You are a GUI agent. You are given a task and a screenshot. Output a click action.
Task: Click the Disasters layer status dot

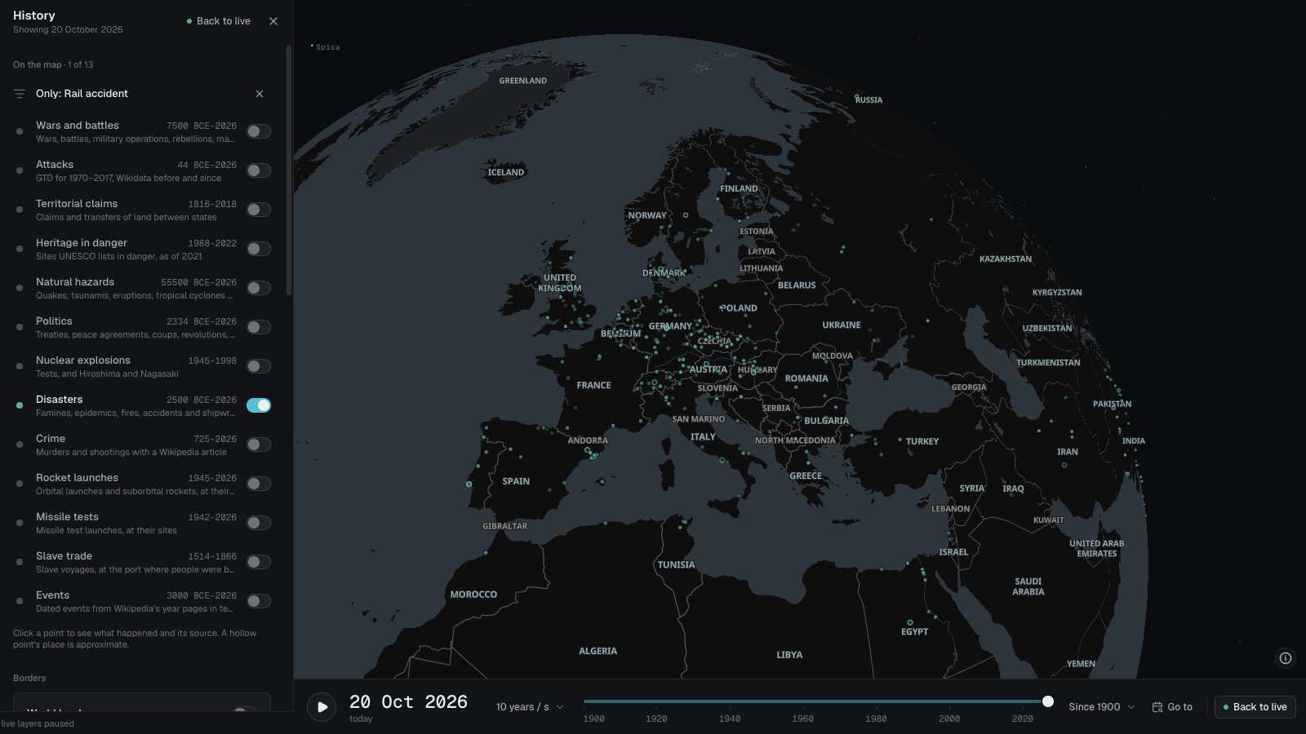point(20,405)
